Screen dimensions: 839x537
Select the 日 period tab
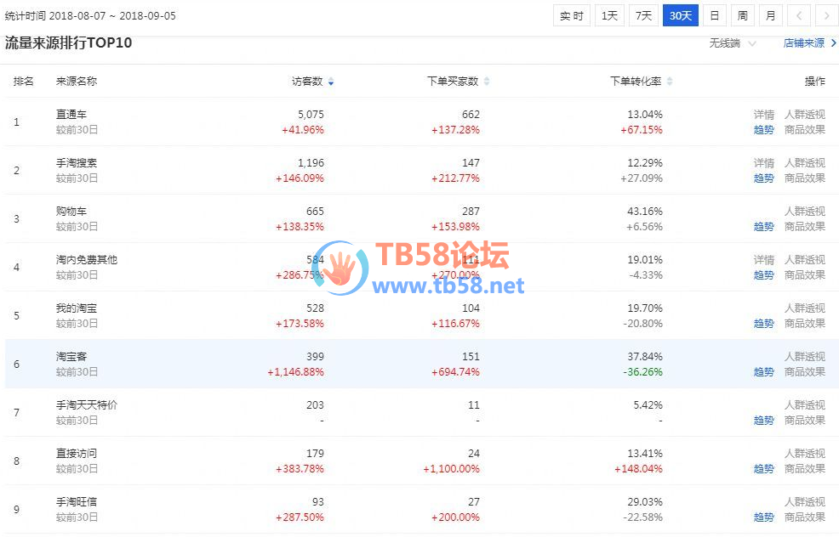tap(714, 15)
